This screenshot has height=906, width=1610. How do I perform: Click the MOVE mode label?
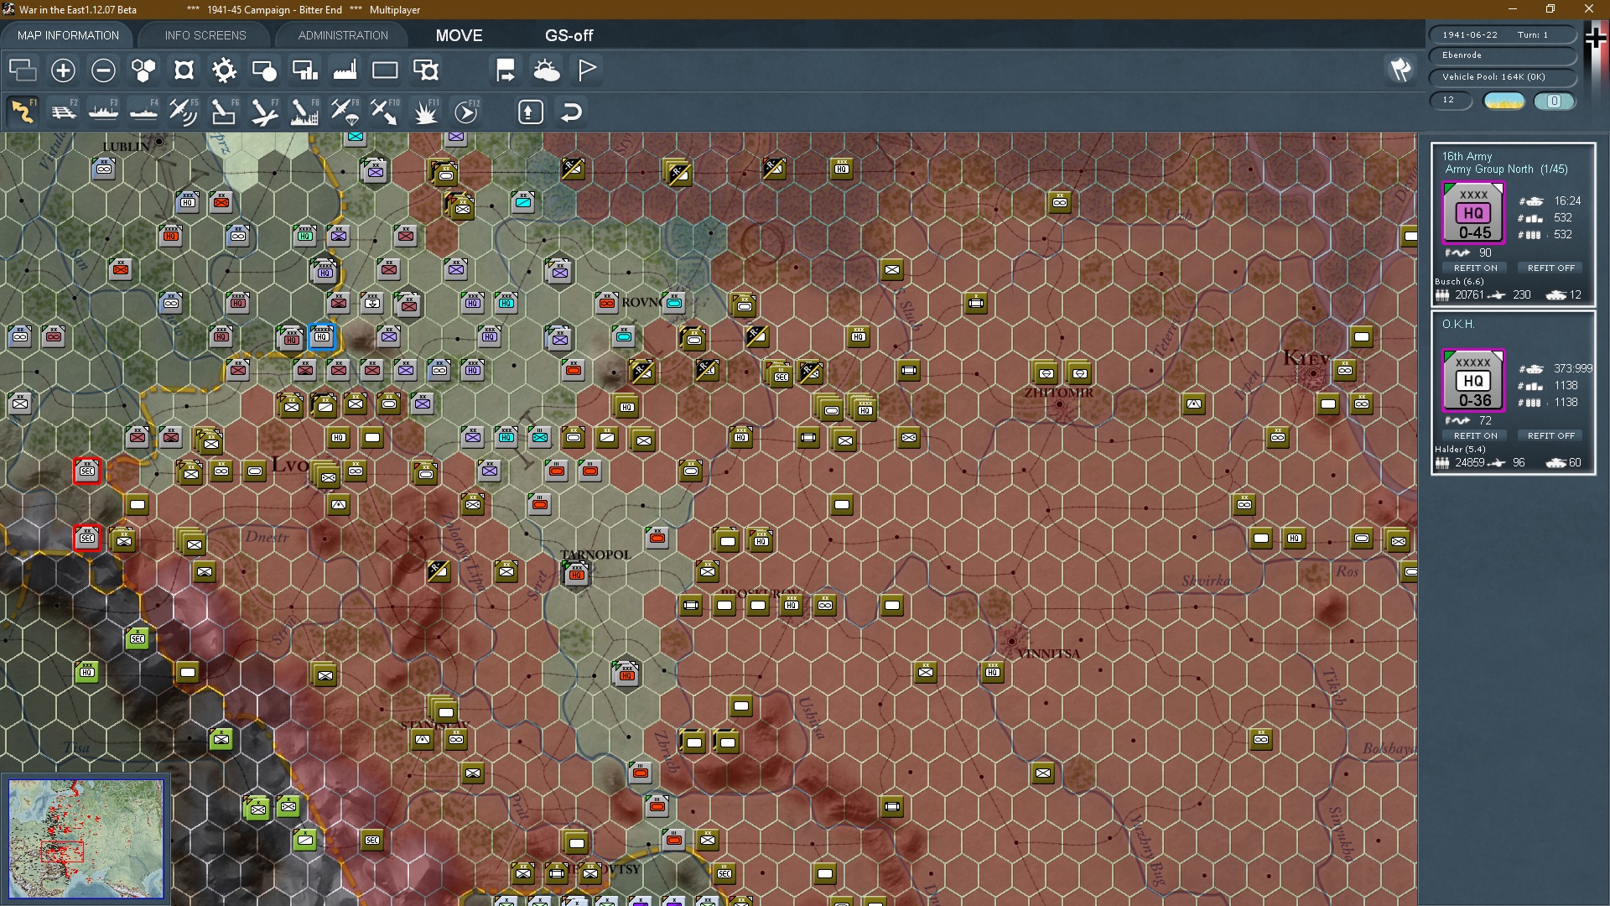click(x=459, y=35)
